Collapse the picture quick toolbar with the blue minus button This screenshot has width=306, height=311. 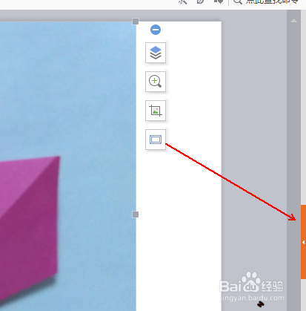click(x=156, y=30)
